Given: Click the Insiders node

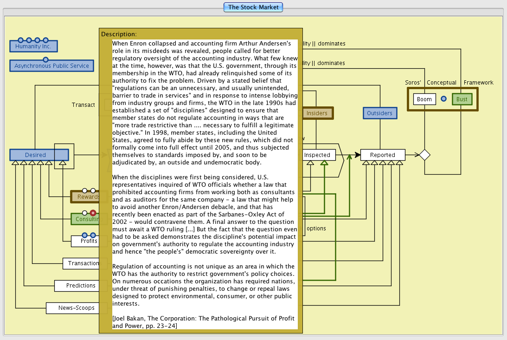Looking at the screenshot, I should 317,113.
